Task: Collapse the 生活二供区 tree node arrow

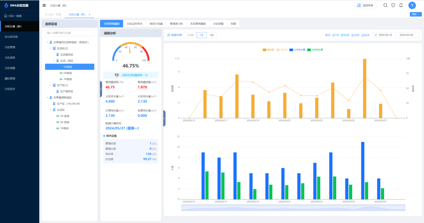Action: pyautogui.click(x=54, y=61)
